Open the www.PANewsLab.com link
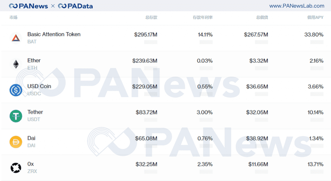 [x=297, y=6]
